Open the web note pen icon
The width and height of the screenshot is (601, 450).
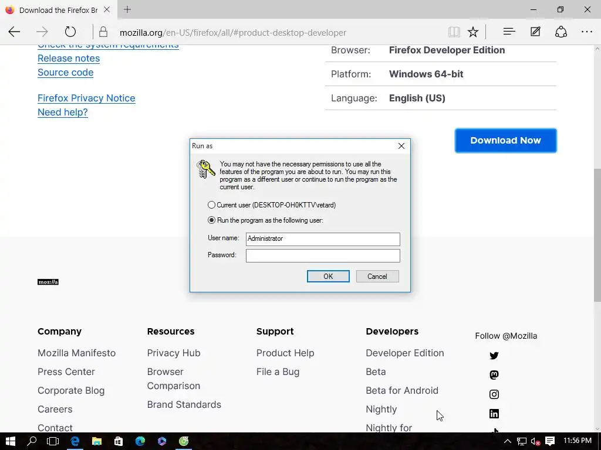[535, 32]
